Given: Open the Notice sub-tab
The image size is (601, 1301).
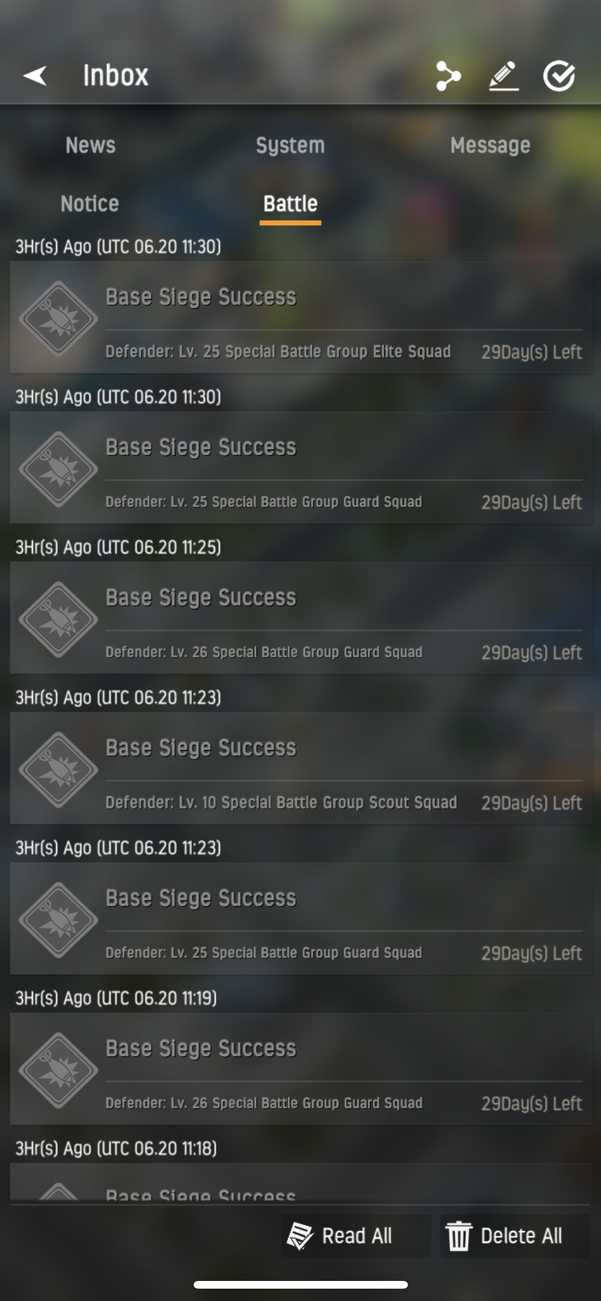Looking at the screenshot, I should coord(90,204).
